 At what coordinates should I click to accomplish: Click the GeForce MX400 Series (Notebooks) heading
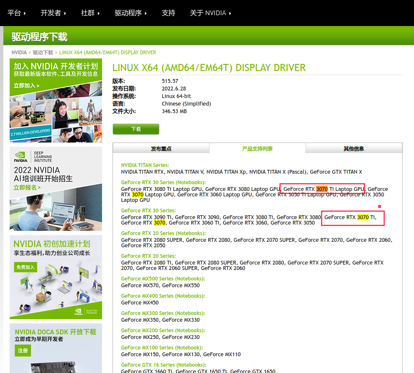163,296
